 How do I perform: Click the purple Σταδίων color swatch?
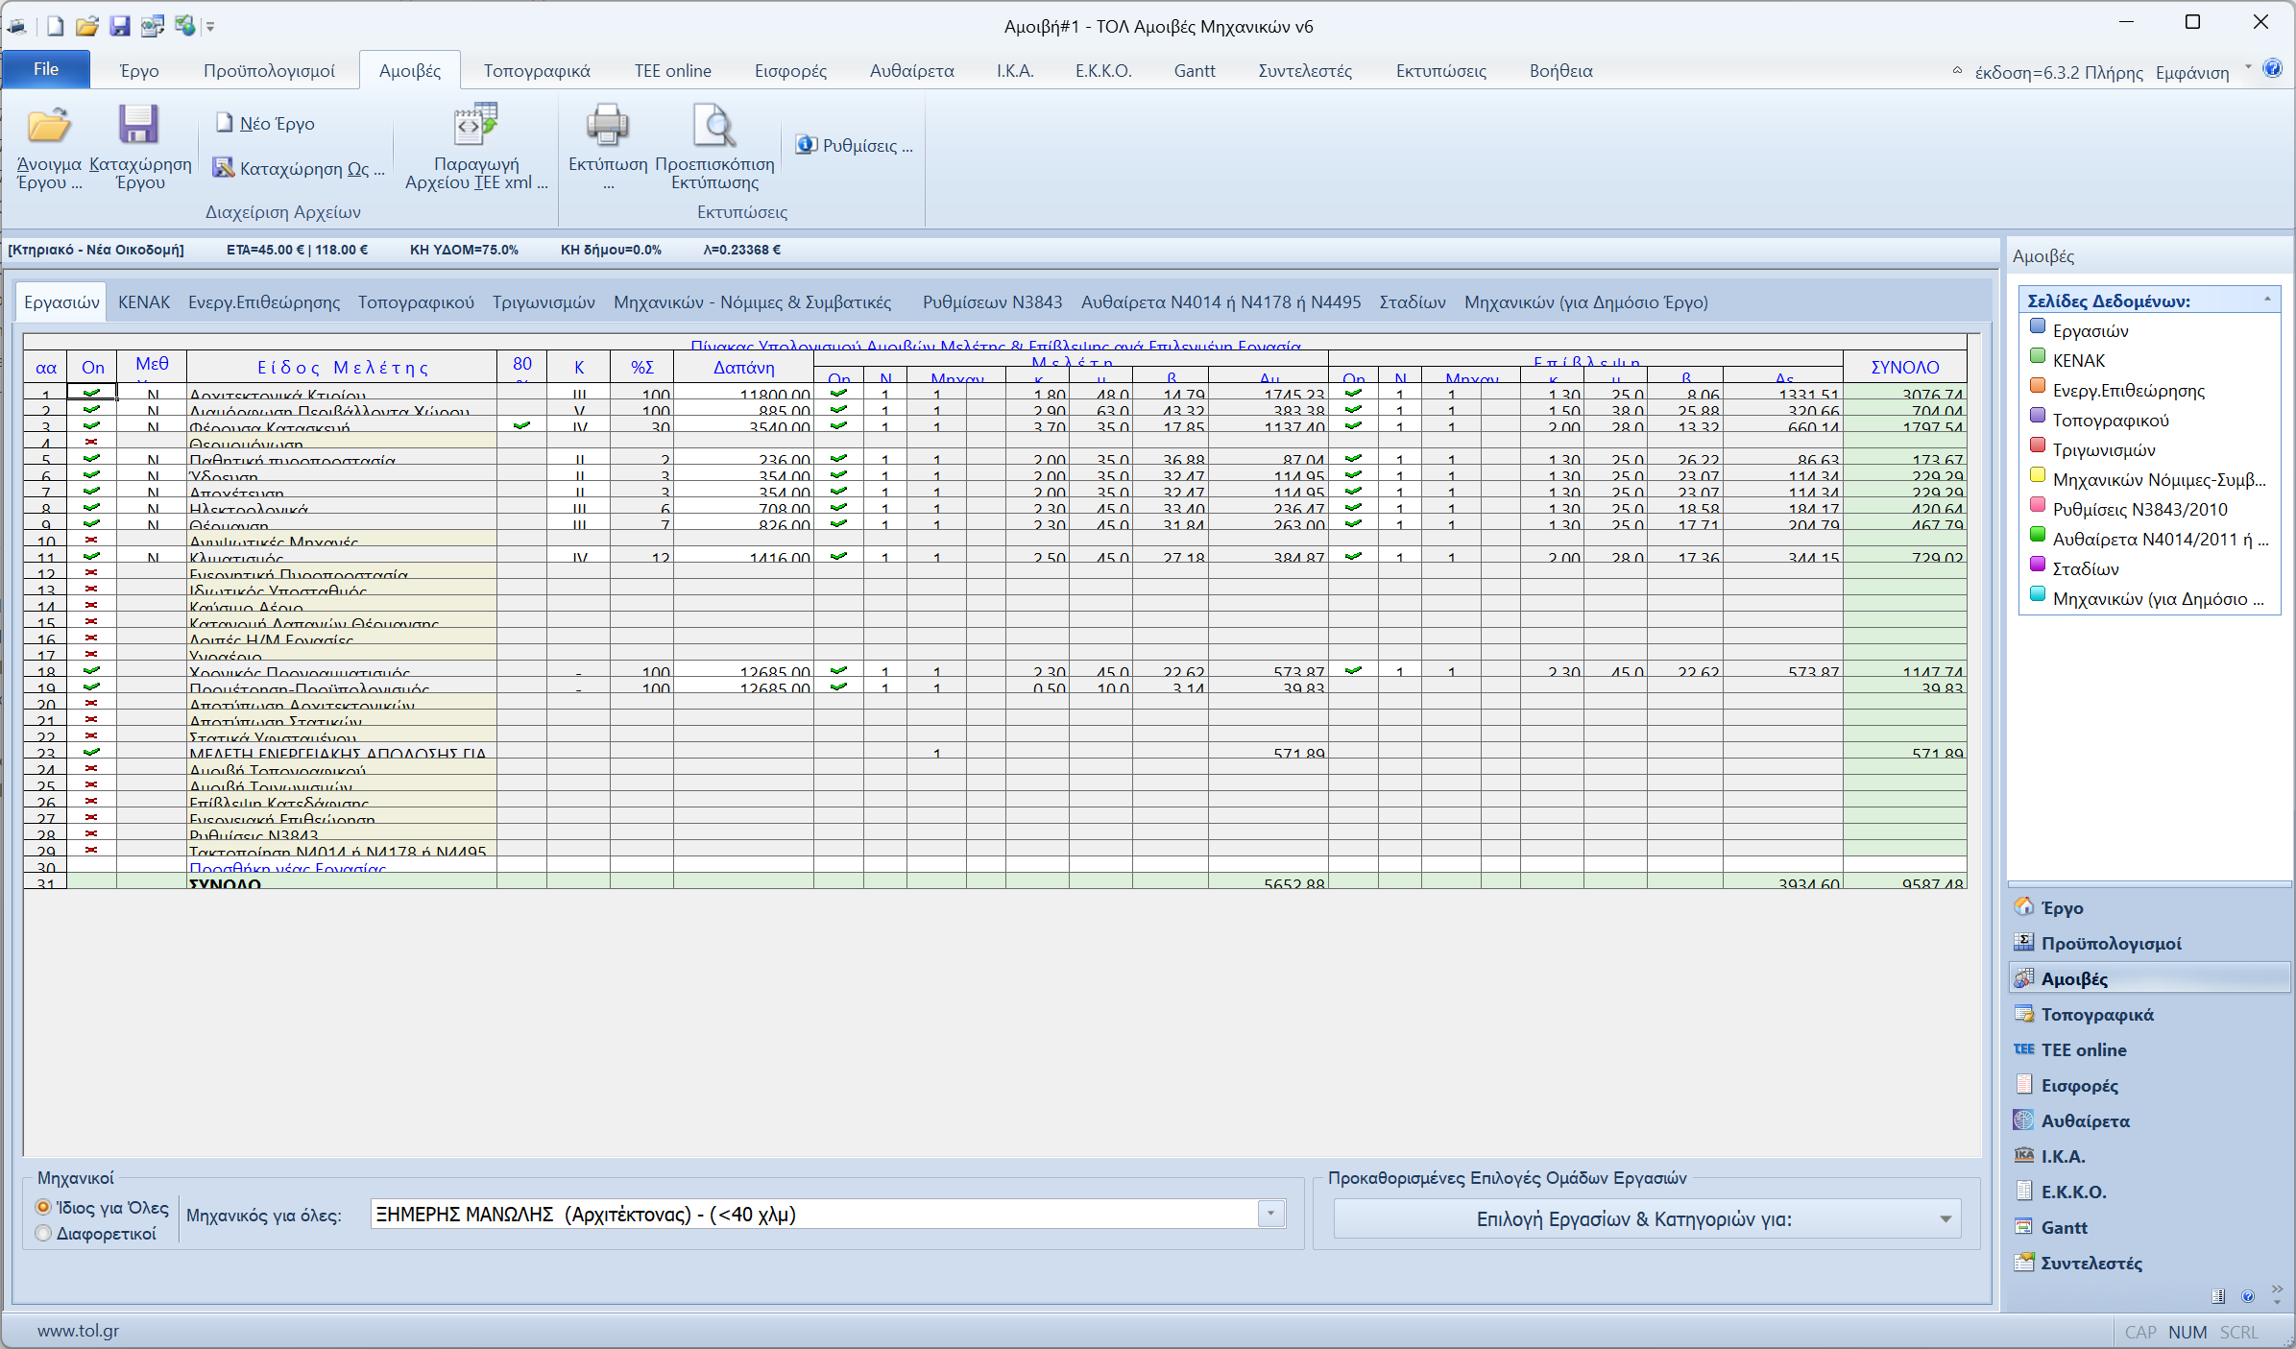tap(2038, 565)
